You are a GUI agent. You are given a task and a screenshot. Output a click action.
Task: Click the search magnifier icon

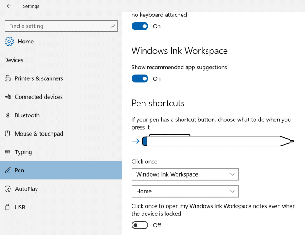click(x=112, y=26)
